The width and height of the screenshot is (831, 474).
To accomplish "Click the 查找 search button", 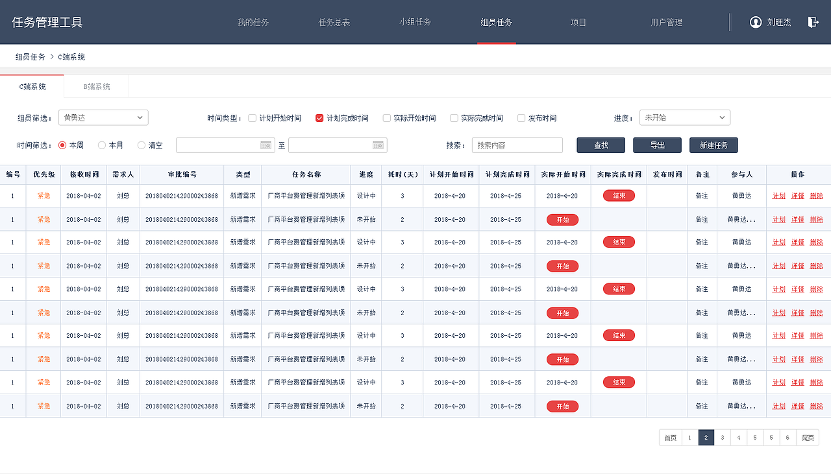I will coord(601,145).
